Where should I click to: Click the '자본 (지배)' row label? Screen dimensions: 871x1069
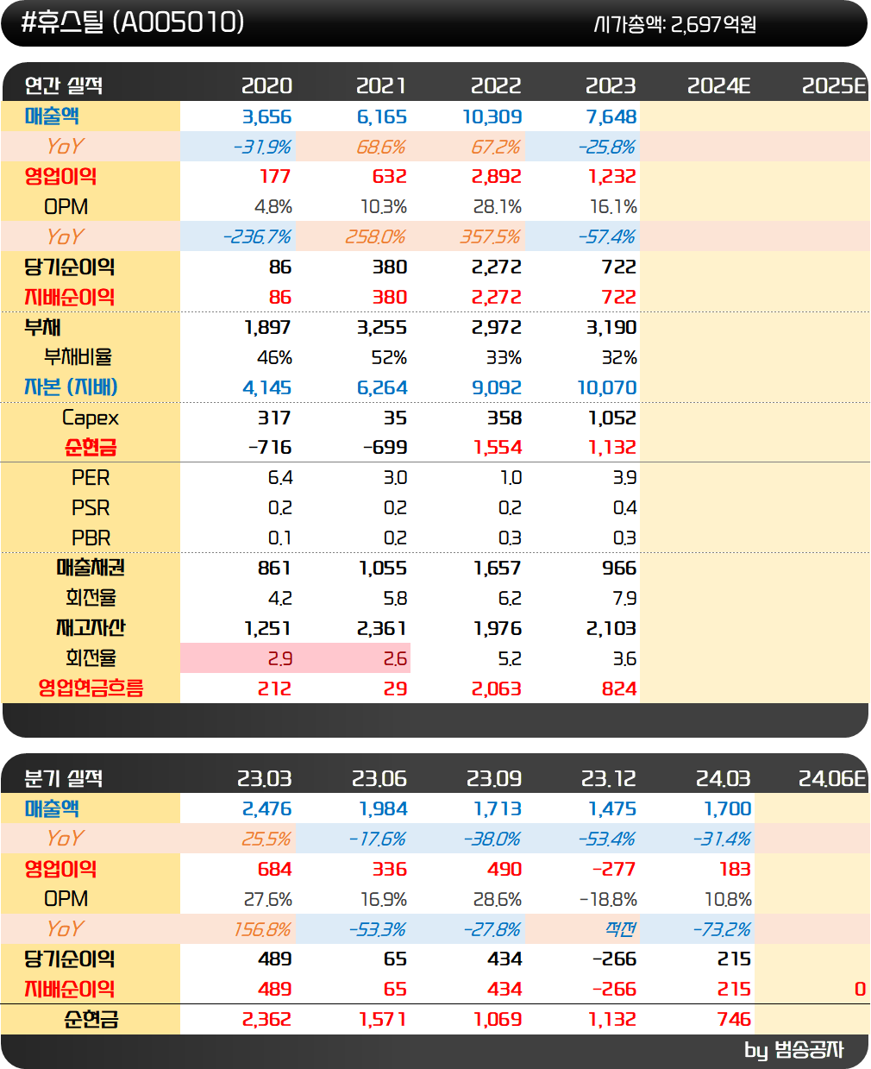pos(71,387)
